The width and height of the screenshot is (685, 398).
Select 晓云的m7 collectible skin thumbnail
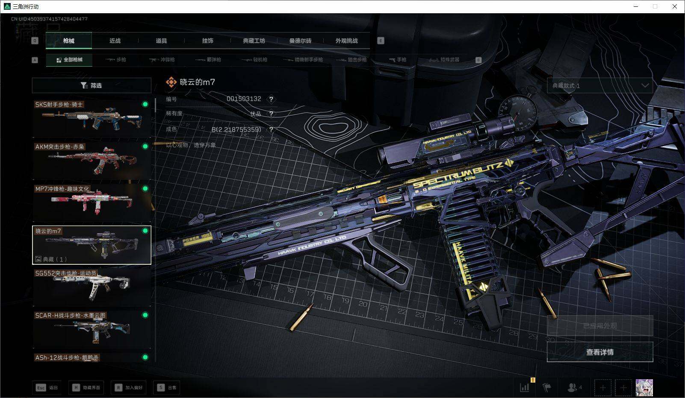[92, 245]
